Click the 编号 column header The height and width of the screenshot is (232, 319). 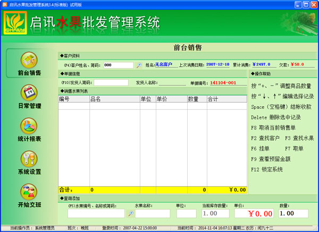click(73, 99)
